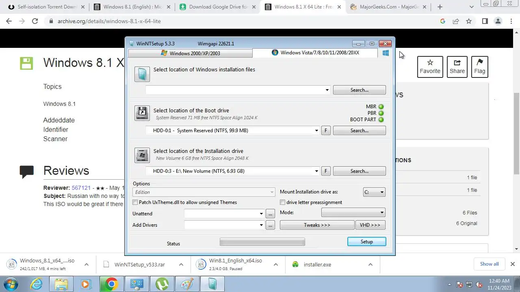
Task: Open File Explorer from taskbar
Action: coord(61,284)
